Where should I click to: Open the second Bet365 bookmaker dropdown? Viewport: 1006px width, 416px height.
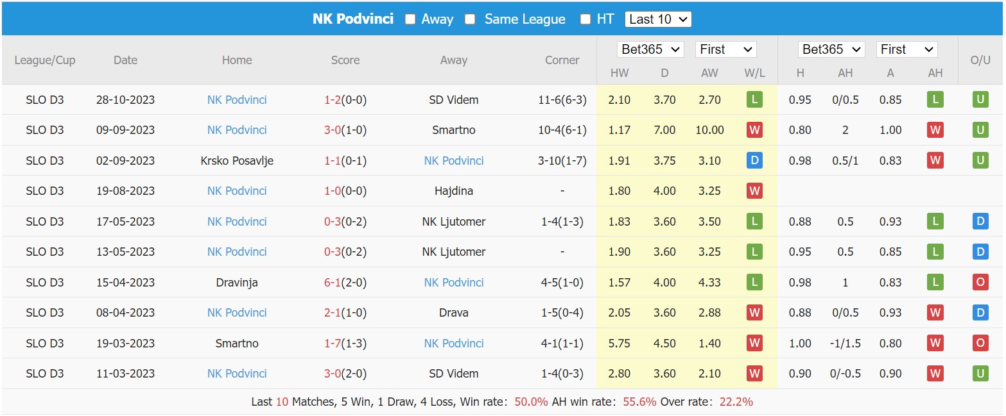[831, 49]
